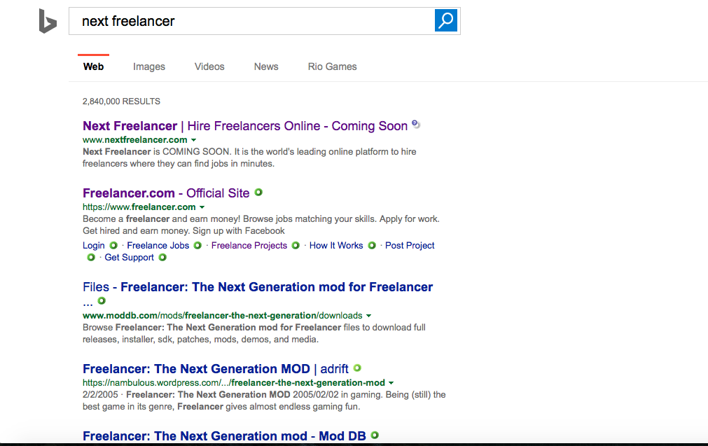Viewport: 708px width, 446px height.
Task: Expand the moddb.com URL dropdown arrow
Action: coord(369,316)
